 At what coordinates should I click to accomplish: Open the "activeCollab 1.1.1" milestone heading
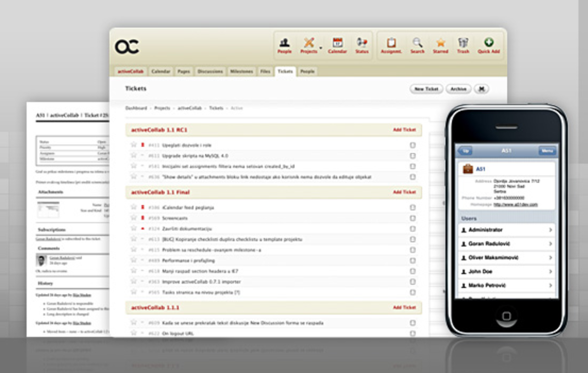click(x=155, y=307)
